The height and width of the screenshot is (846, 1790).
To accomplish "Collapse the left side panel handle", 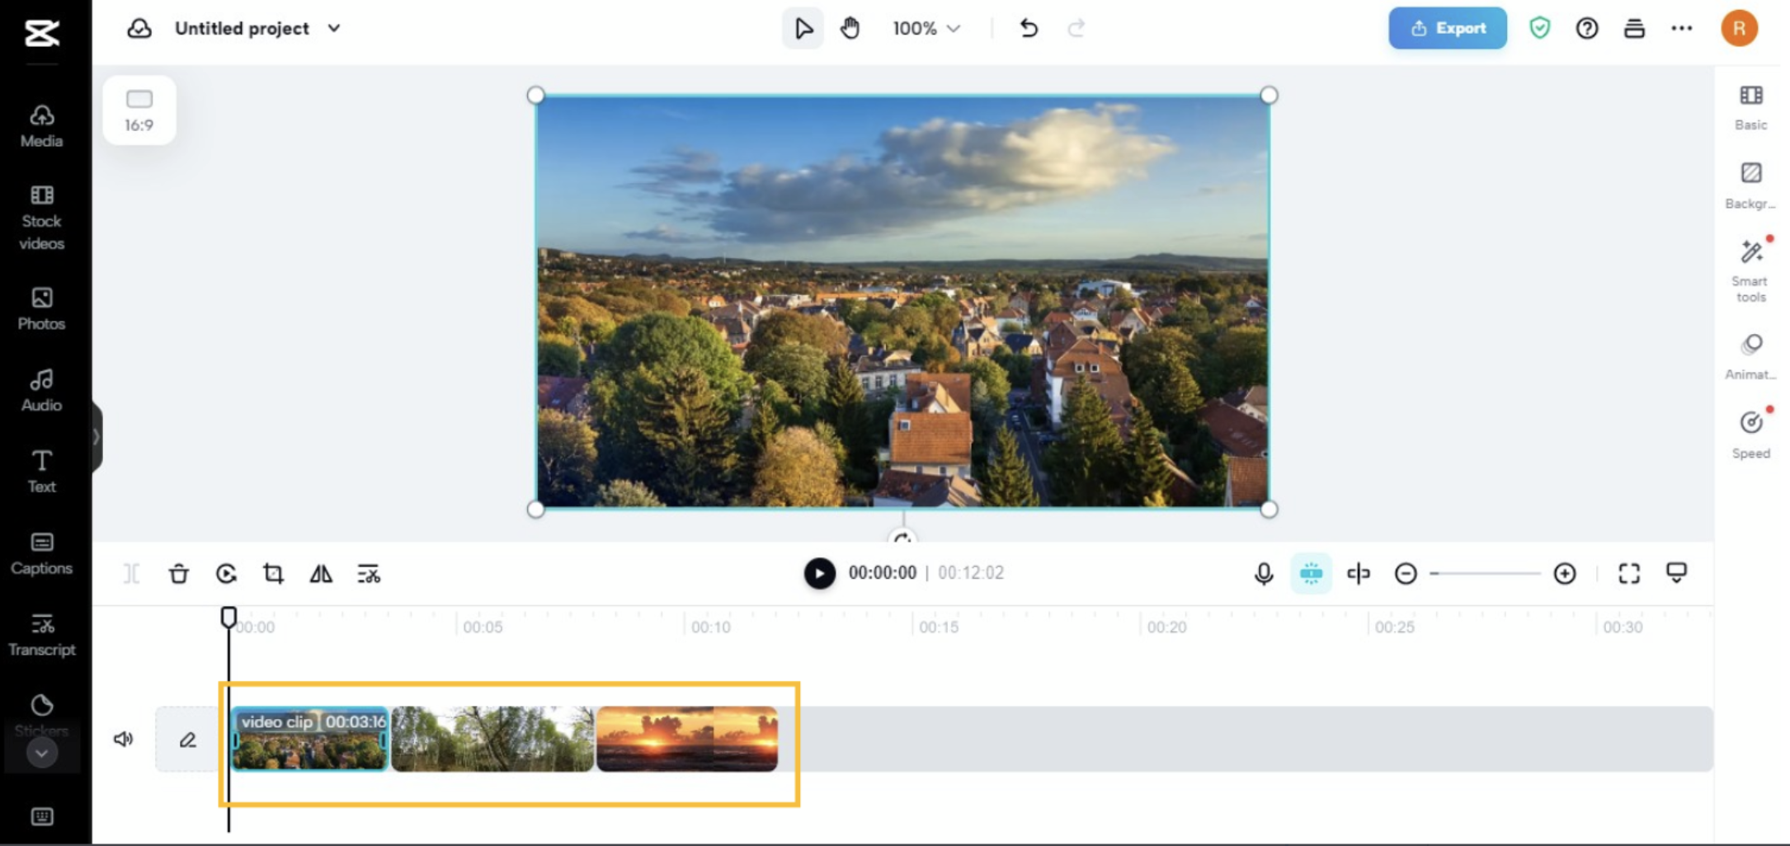I will coord(97,437).
